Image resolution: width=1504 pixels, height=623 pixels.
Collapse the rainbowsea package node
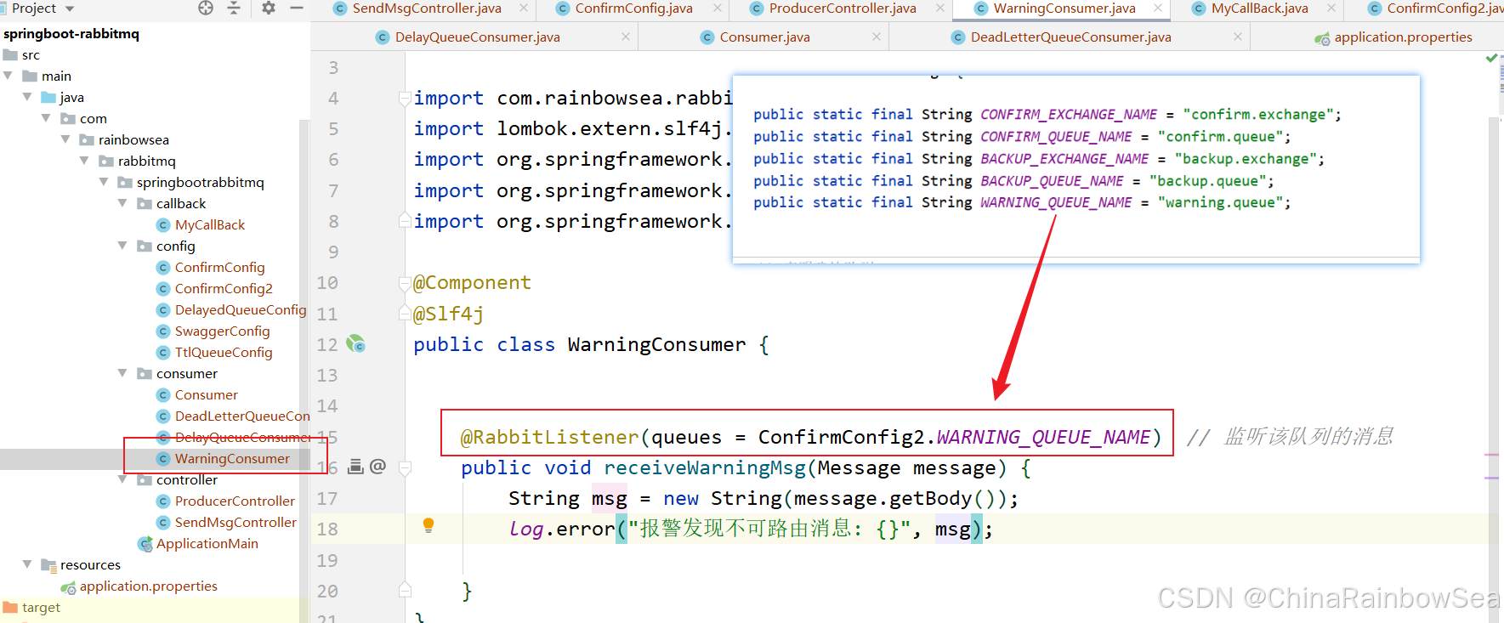coord(65,139)
